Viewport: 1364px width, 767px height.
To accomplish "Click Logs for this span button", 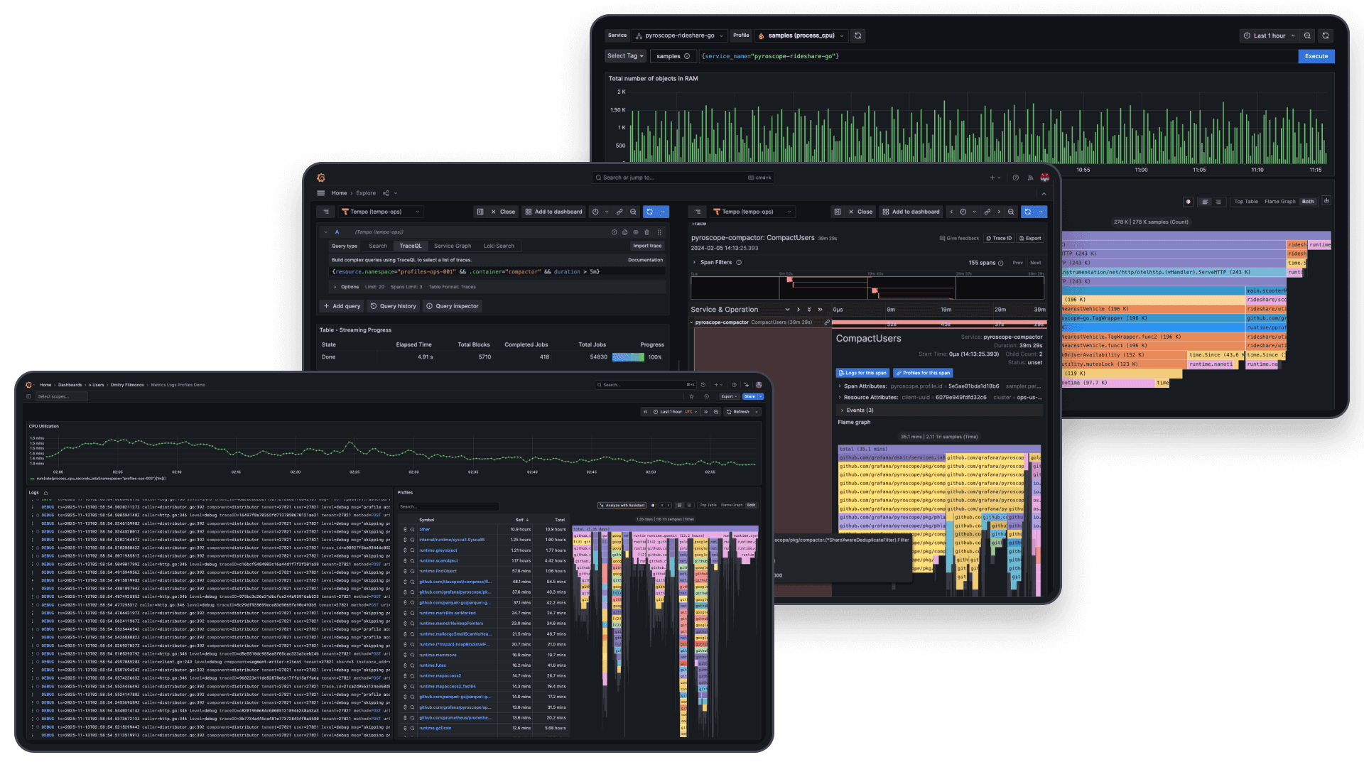I will click(862, 373).
